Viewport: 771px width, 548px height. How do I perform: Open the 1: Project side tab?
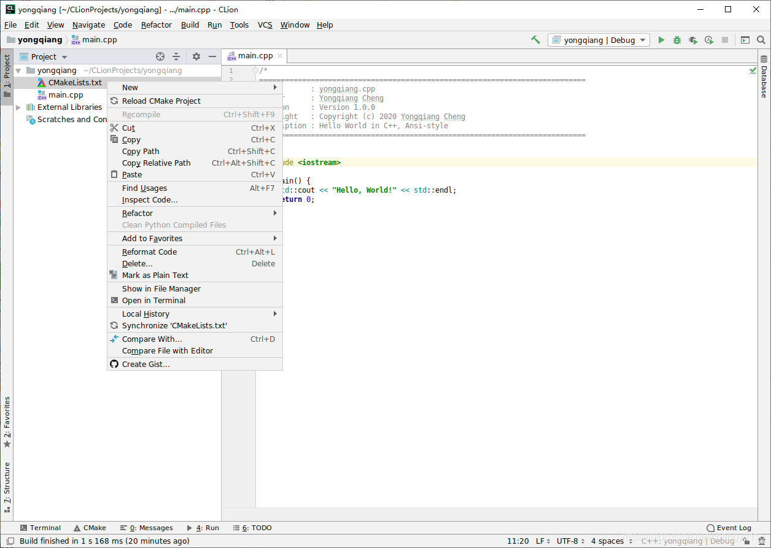(7, 77)
